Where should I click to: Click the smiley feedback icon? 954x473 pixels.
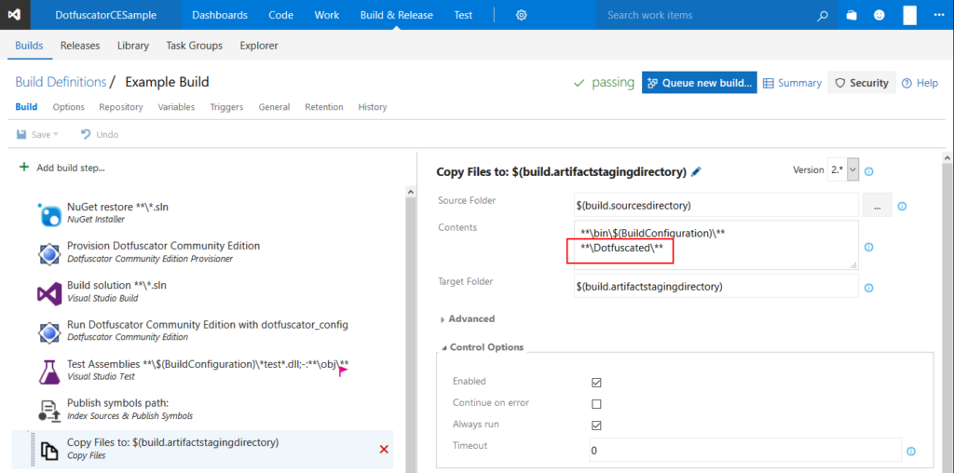(x=879, y=16)
